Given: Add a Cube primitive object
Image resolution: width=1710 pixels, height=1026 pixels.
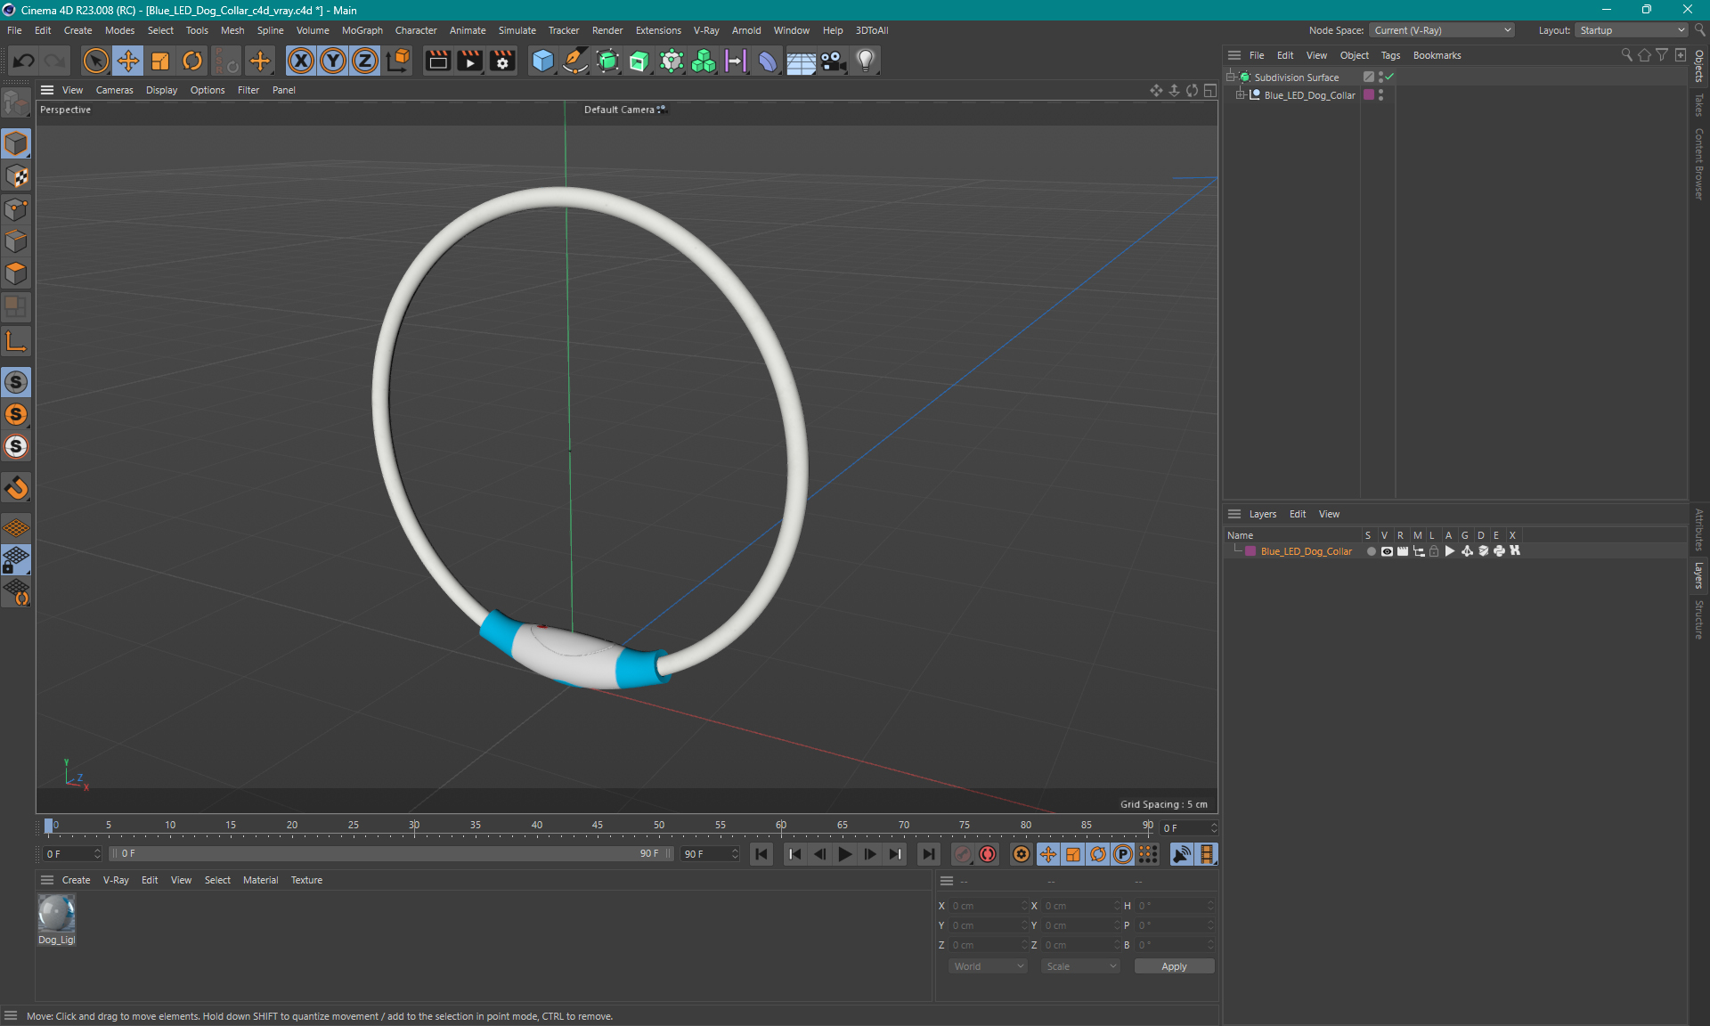Looking at the screenshot, I should (x=542, y=61).
